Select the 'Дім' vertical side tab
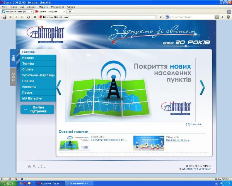This screenshot has height=186, width=232. tap(13, 58)
